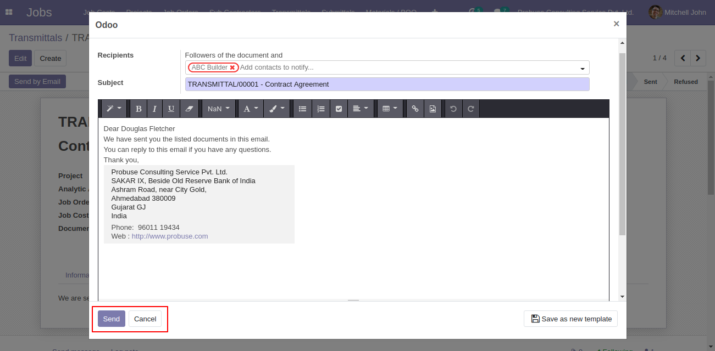Viewport: 715px width, 351px height.
Task: Open the magic wand style dropdown
Action: pos(114,109)
